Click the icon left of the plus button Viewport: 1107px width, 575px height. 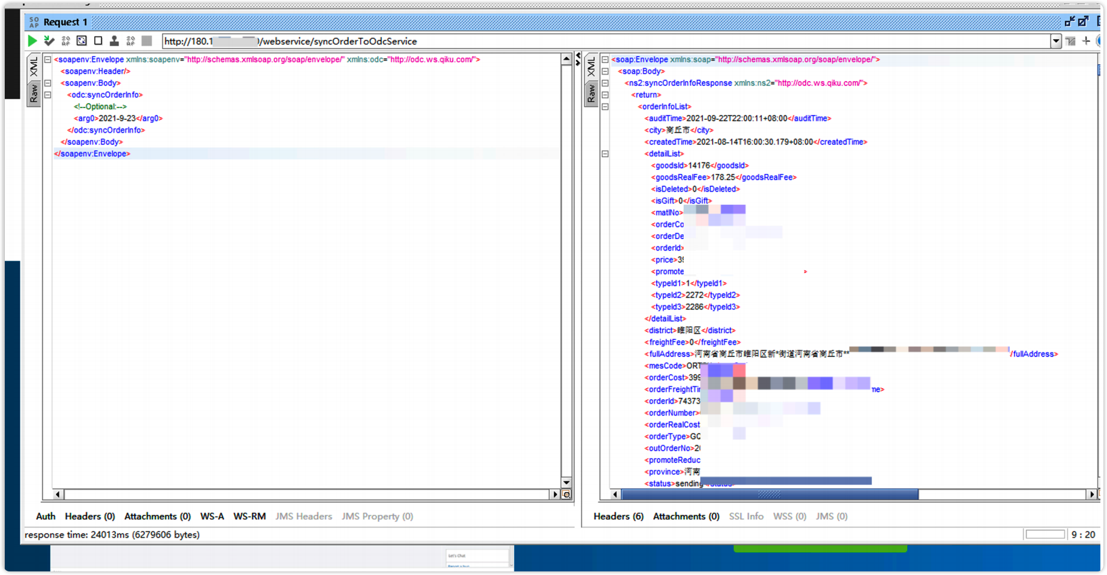point(1071,41)
